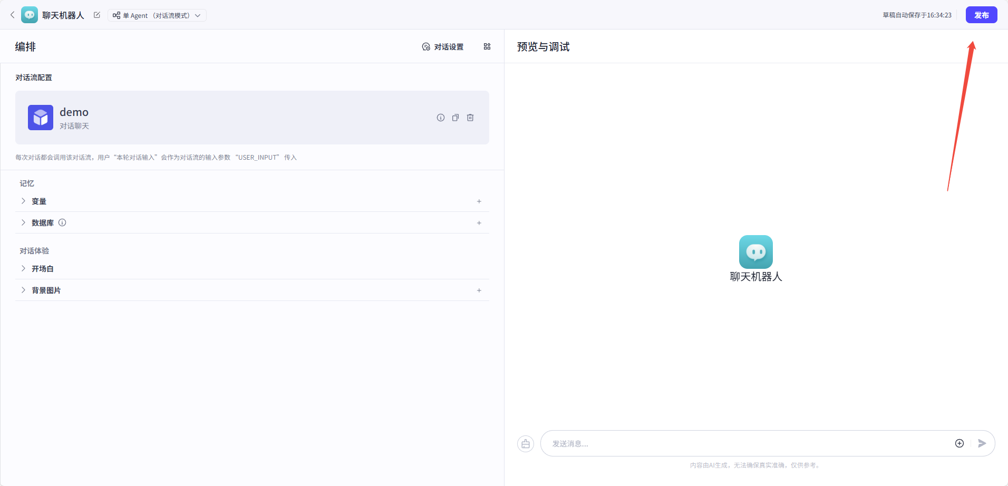The height and width of the screenshot is (486, 1008).
Task: Add a 数据库 with plus icon
Action: coord(479,223)
